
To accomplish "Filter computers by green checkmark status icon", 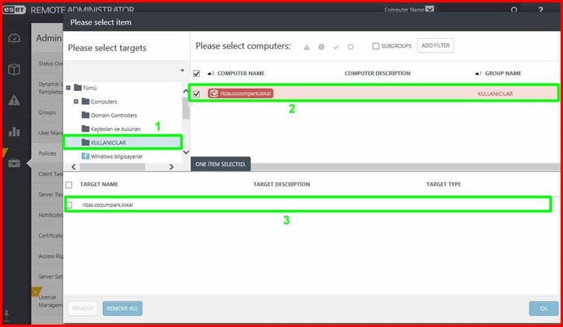I will (x=336, y=47).
